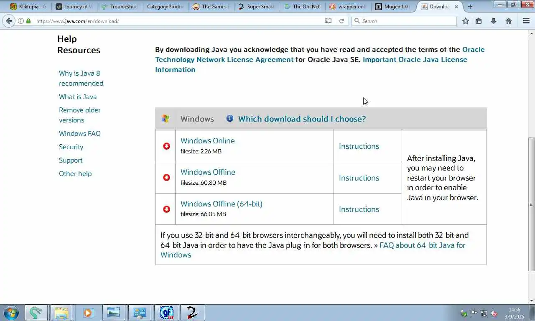
Task: Switch to the wrapper onl tab
Action: (348, 7)
